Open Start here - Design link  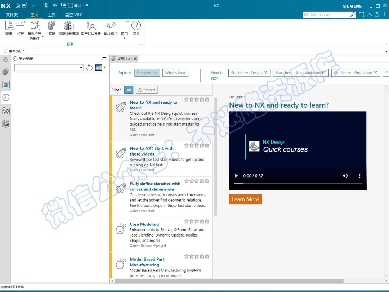click(249, 73)
